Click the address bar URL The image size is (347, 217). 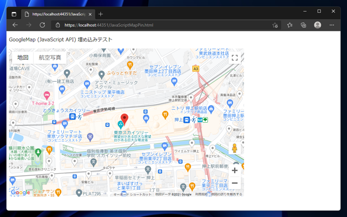[x=109, y=25]
